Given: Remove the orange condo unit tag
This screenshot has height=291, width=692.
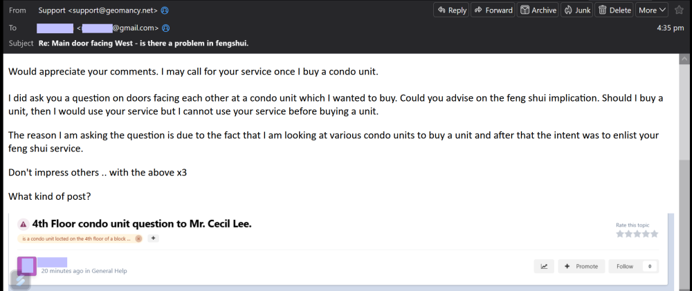Looking at the screenshot, I should coord(138,238).
